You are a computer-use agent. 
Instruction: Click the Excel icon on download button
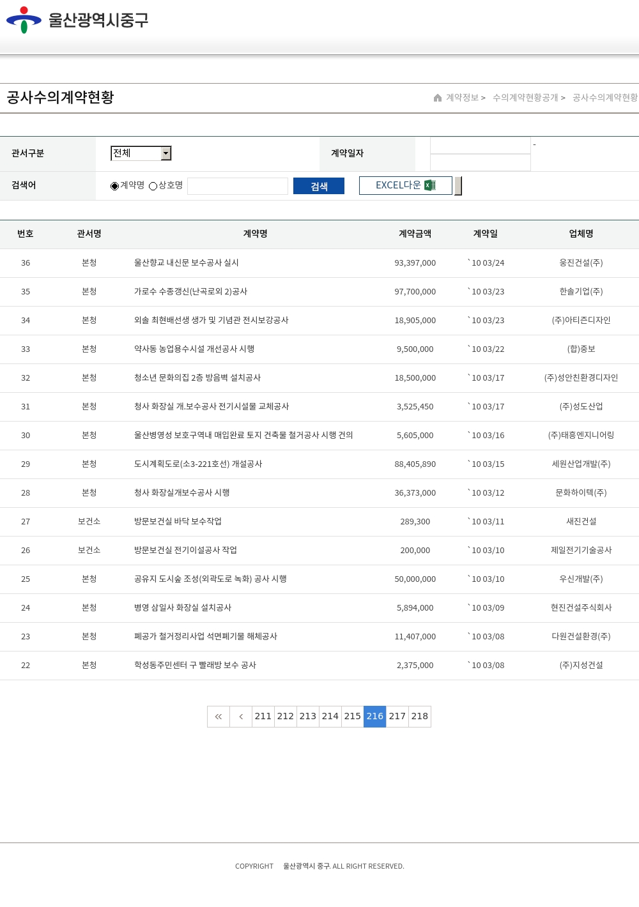(x=430, y=185)
